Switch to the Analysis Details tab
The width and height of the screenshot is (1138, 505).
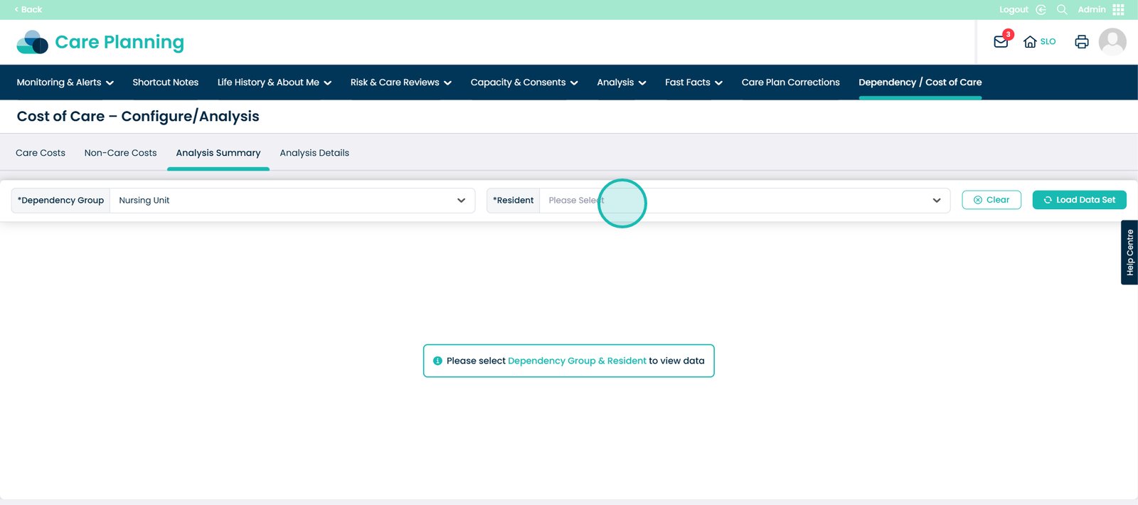[x=314, y=153]
